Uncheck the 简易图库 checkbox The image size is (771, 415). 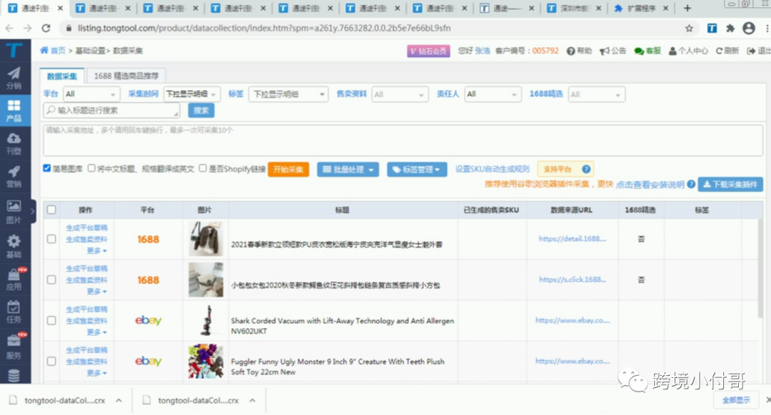click(x=47, y=169)
